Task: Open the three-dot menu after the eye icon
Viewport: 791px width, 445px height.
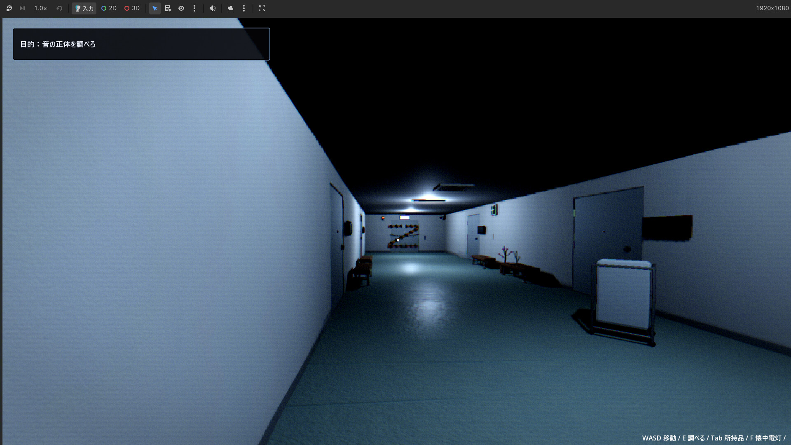Action: tap(194, 8)
